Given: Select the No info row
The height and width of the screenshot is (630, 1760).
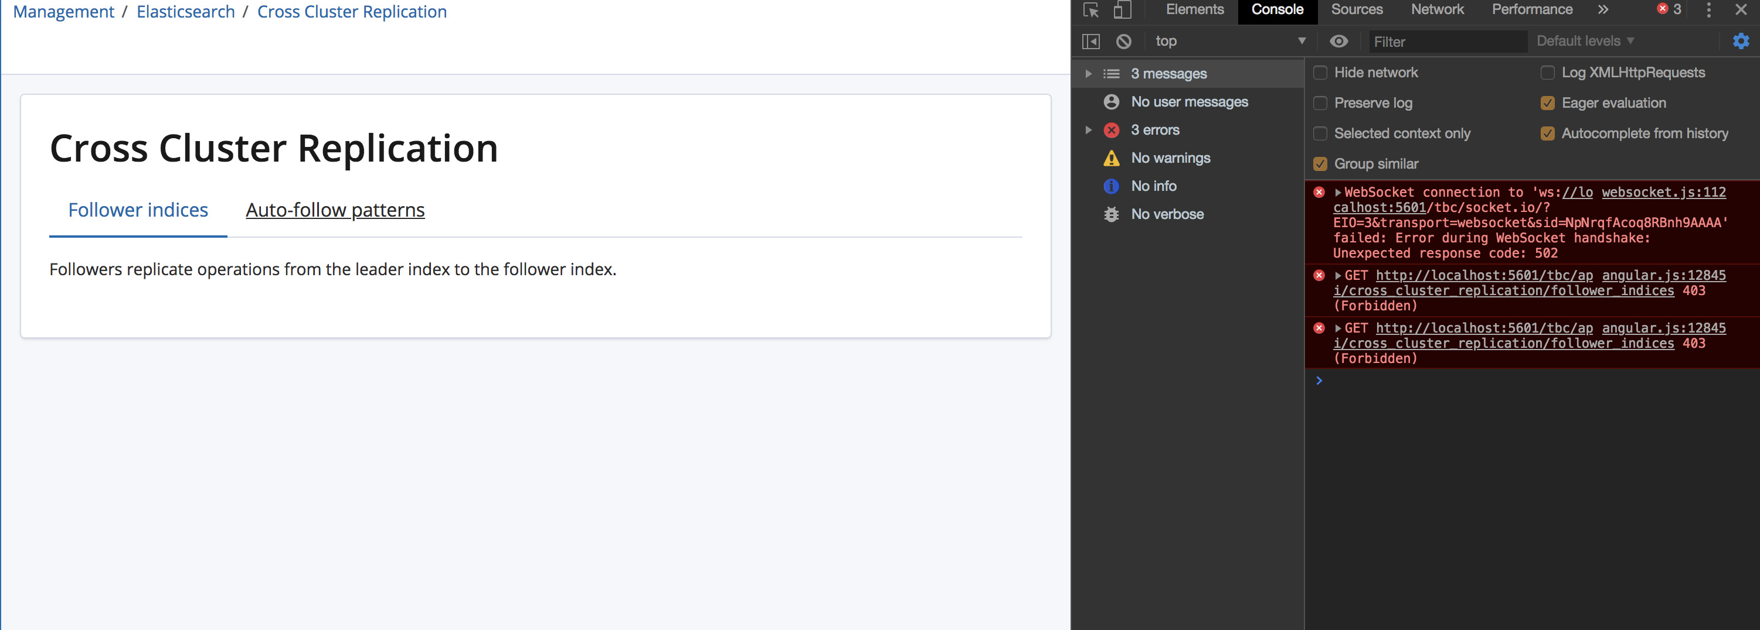Looking at the screenshot, I should click(1187, 186).
